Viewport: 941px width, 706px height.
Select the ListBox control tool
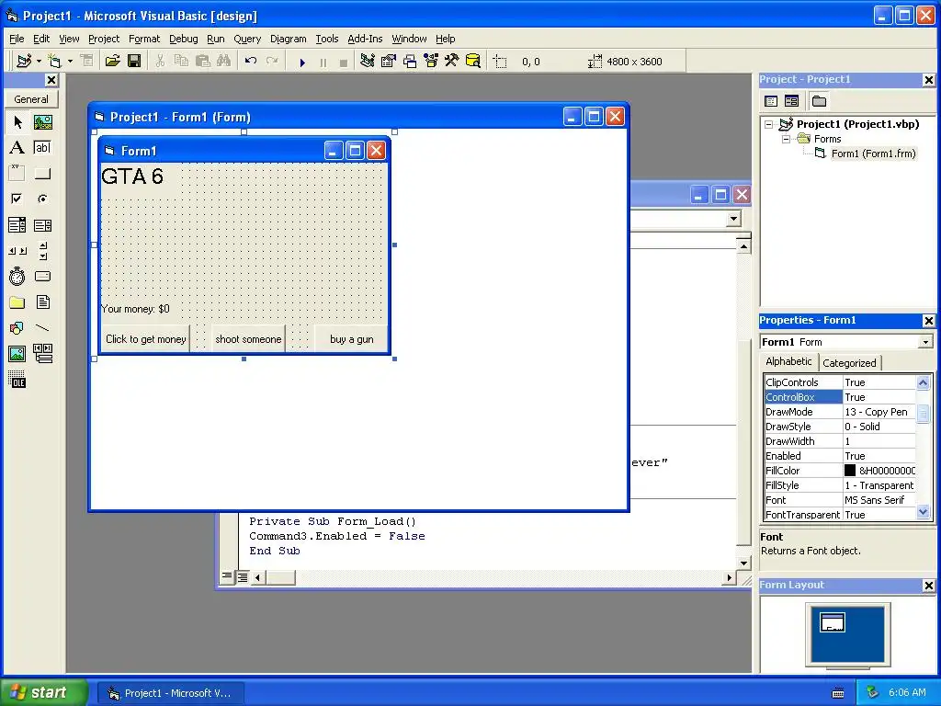tap(42, 225)
